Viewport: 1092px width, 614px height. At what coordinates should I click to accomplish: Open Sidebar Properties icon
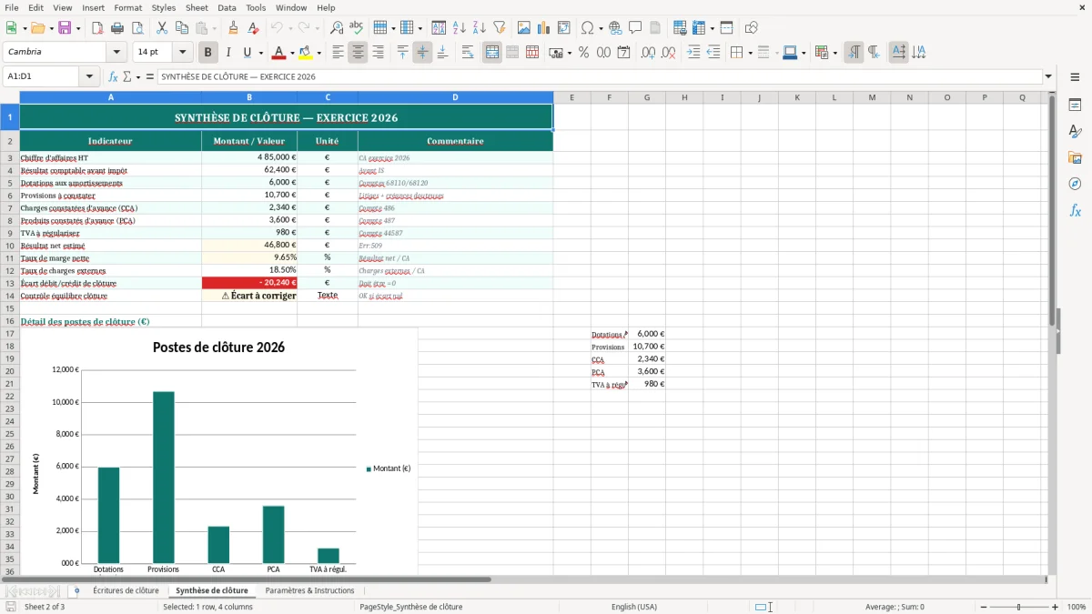[1075, 106]
